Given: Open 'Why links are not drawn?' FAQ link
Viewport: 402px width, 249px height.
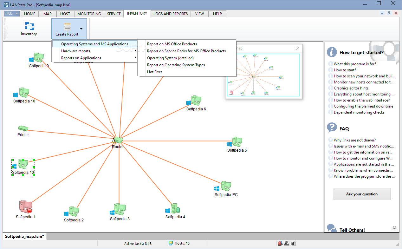Looking at the screenshot, I should click(355, 140).
